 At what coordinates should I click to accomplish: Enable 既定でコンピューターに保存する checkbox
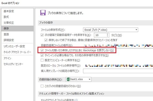tap(42, 60)
